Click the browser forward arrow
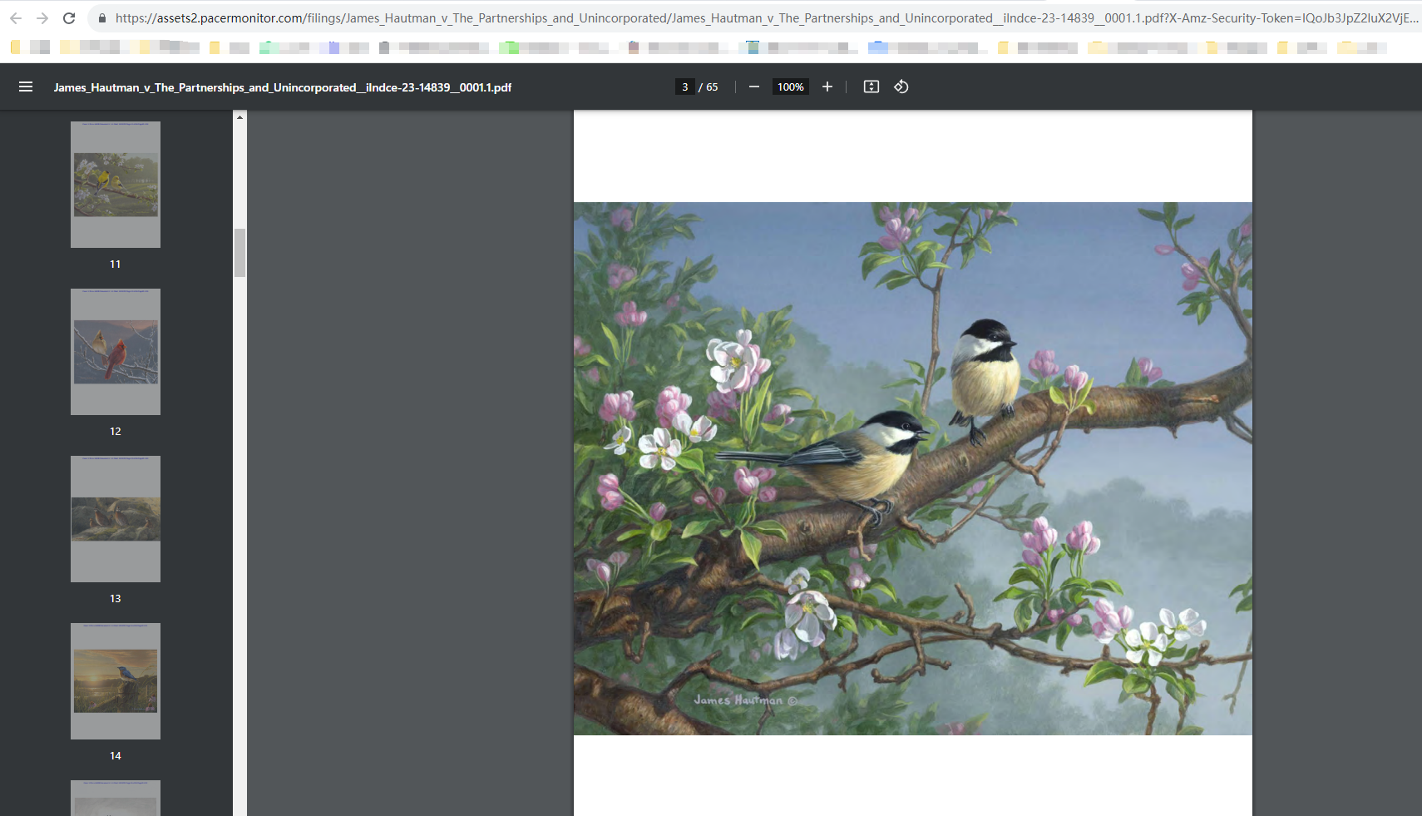The height and width of the screenshot is (816, 1422). click(x=43, y=17)
